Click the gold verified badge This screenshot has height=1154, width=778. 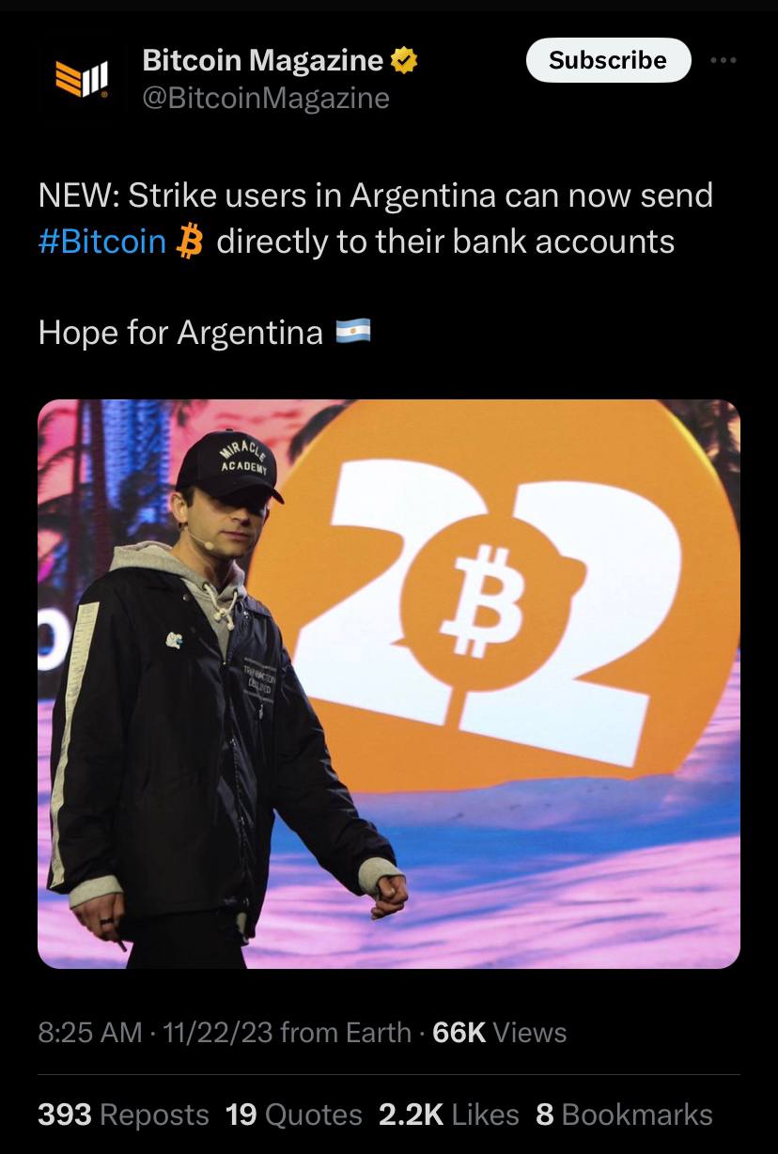coord(404,61)
